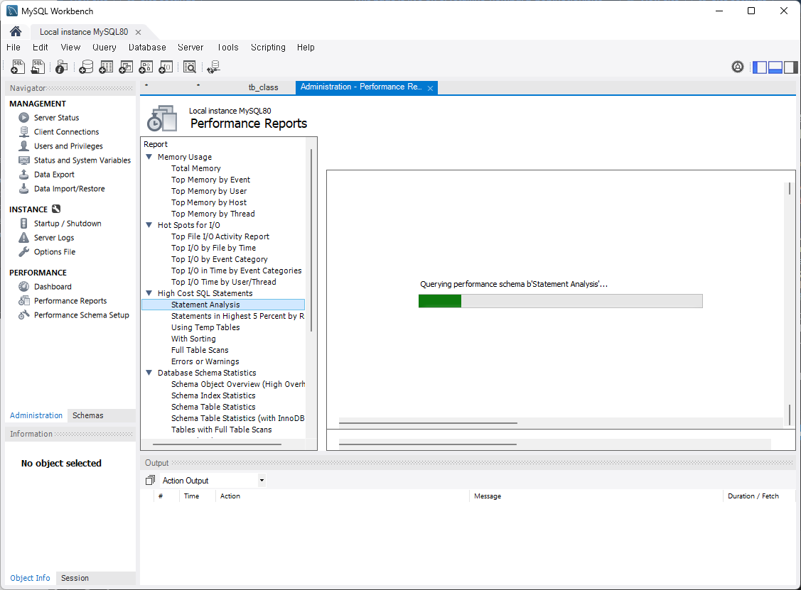Open Data Import/Restore
The width and height of the screenshot is (801, 590).
[69, 189]
